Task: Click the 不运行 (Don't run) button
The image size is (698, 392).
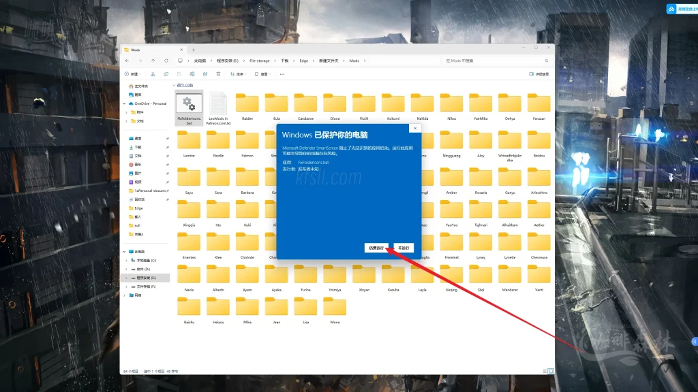Action: tap(404, 248)
